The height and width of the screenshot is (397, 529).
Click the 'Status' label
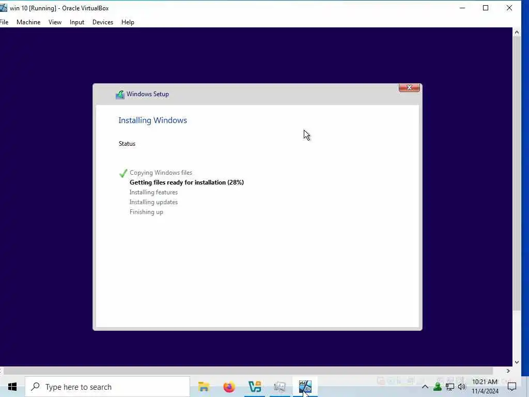click(127, 144)
